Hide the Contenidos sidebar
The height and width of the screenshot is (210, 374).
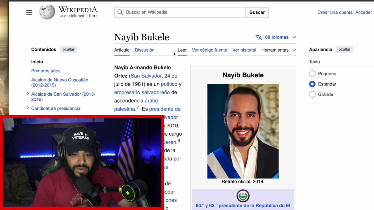tap(68, 49)
